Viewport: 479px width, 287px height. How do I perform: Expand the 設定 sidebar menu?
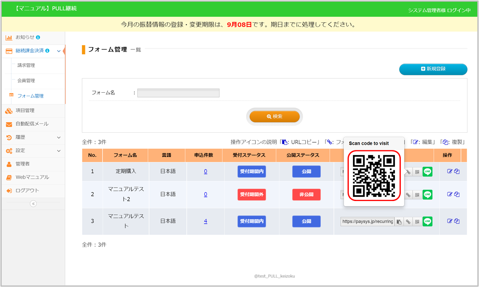[x=59, y=150]
